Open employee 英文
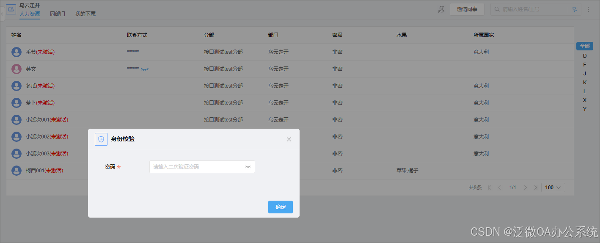Image resolution: width=600 pixels, height=243 pixels. click(x=31, y=69)
